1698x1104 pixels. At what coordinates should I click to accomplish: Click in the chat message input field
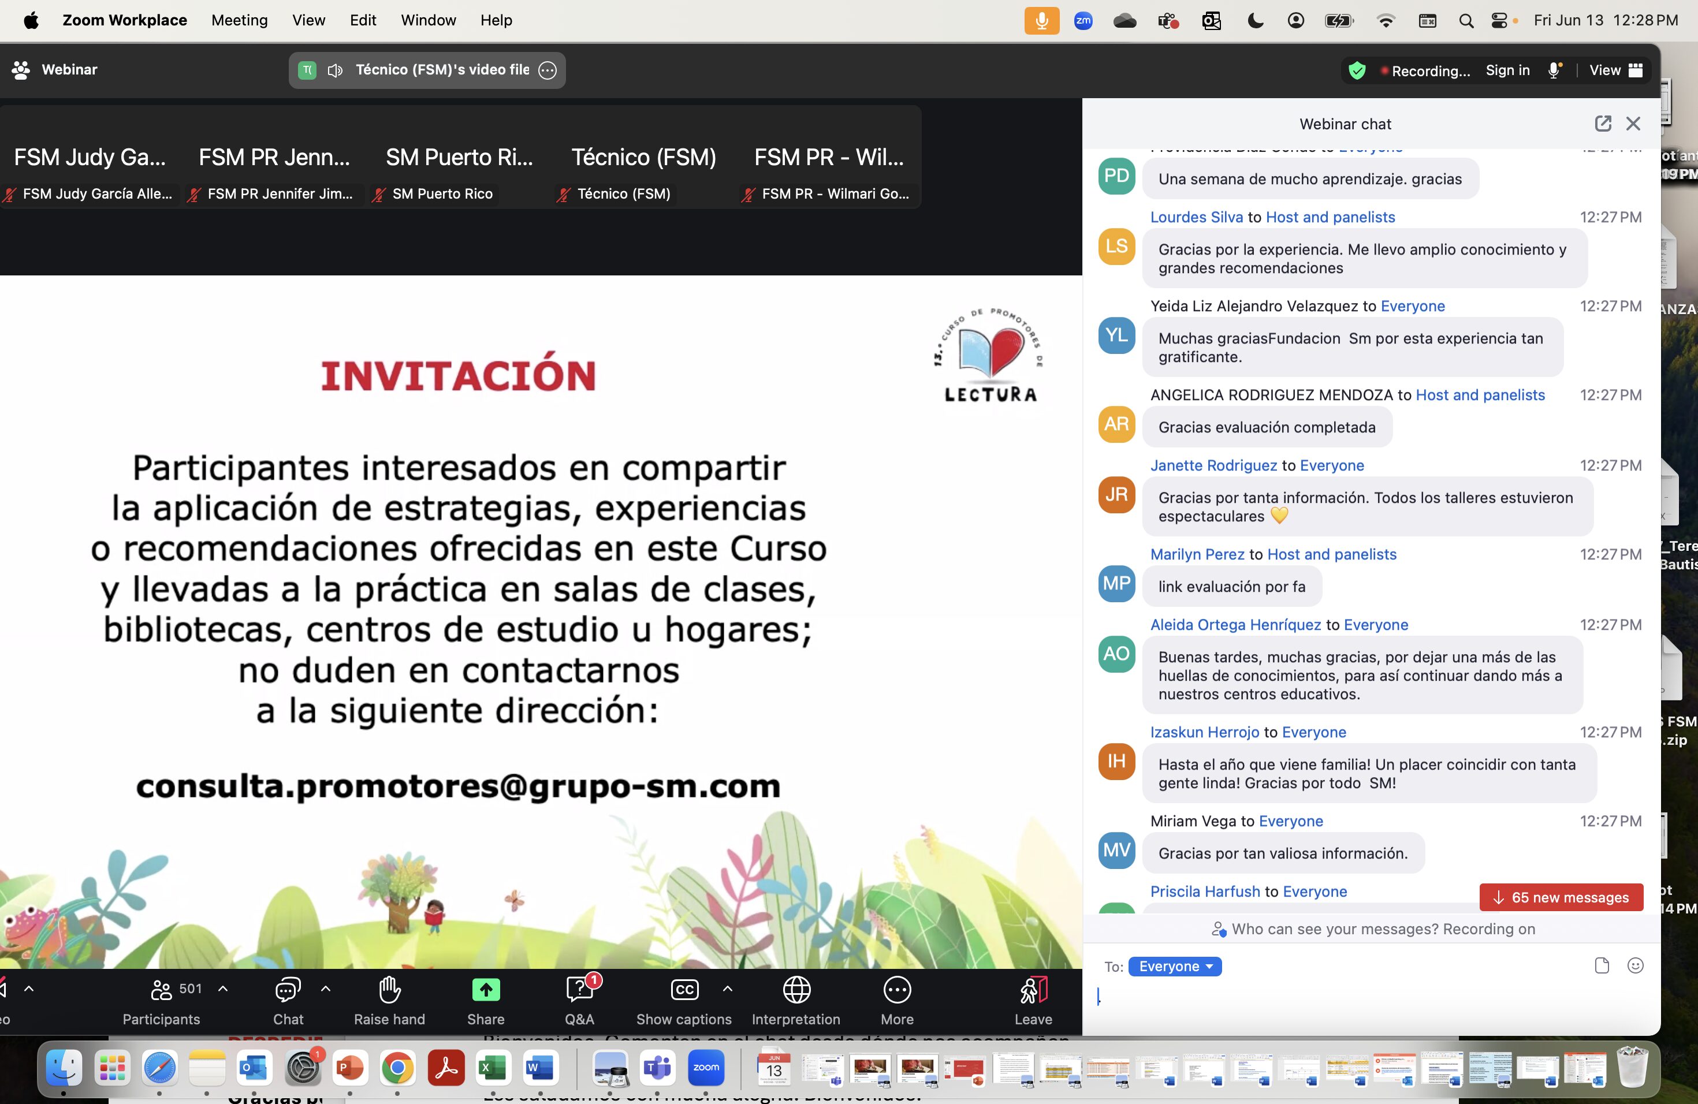click(1370, 998)
